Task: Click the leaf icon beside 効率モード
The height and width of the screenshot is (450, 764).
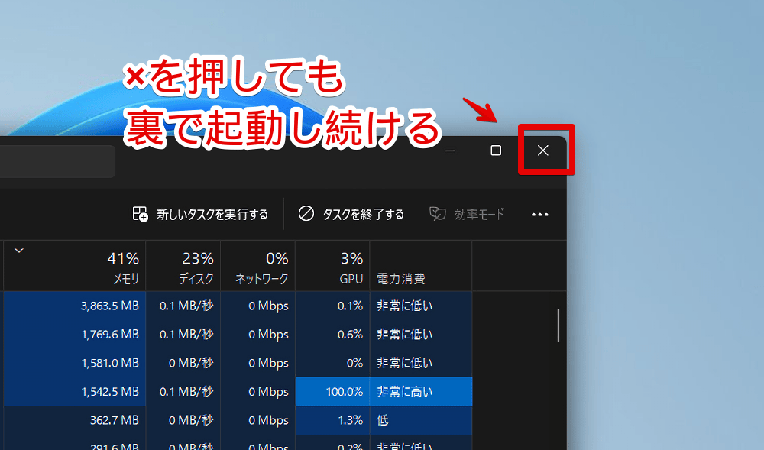Action: (x=438, y=214)
